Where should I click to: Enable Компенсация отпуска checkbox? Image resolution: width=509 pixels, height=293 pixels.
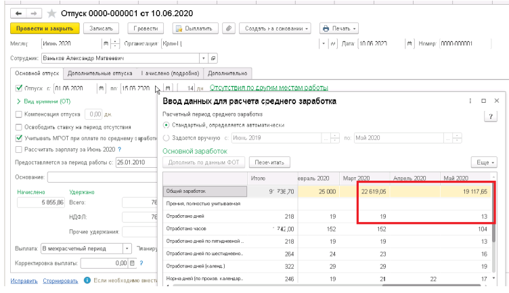(19, 114)
